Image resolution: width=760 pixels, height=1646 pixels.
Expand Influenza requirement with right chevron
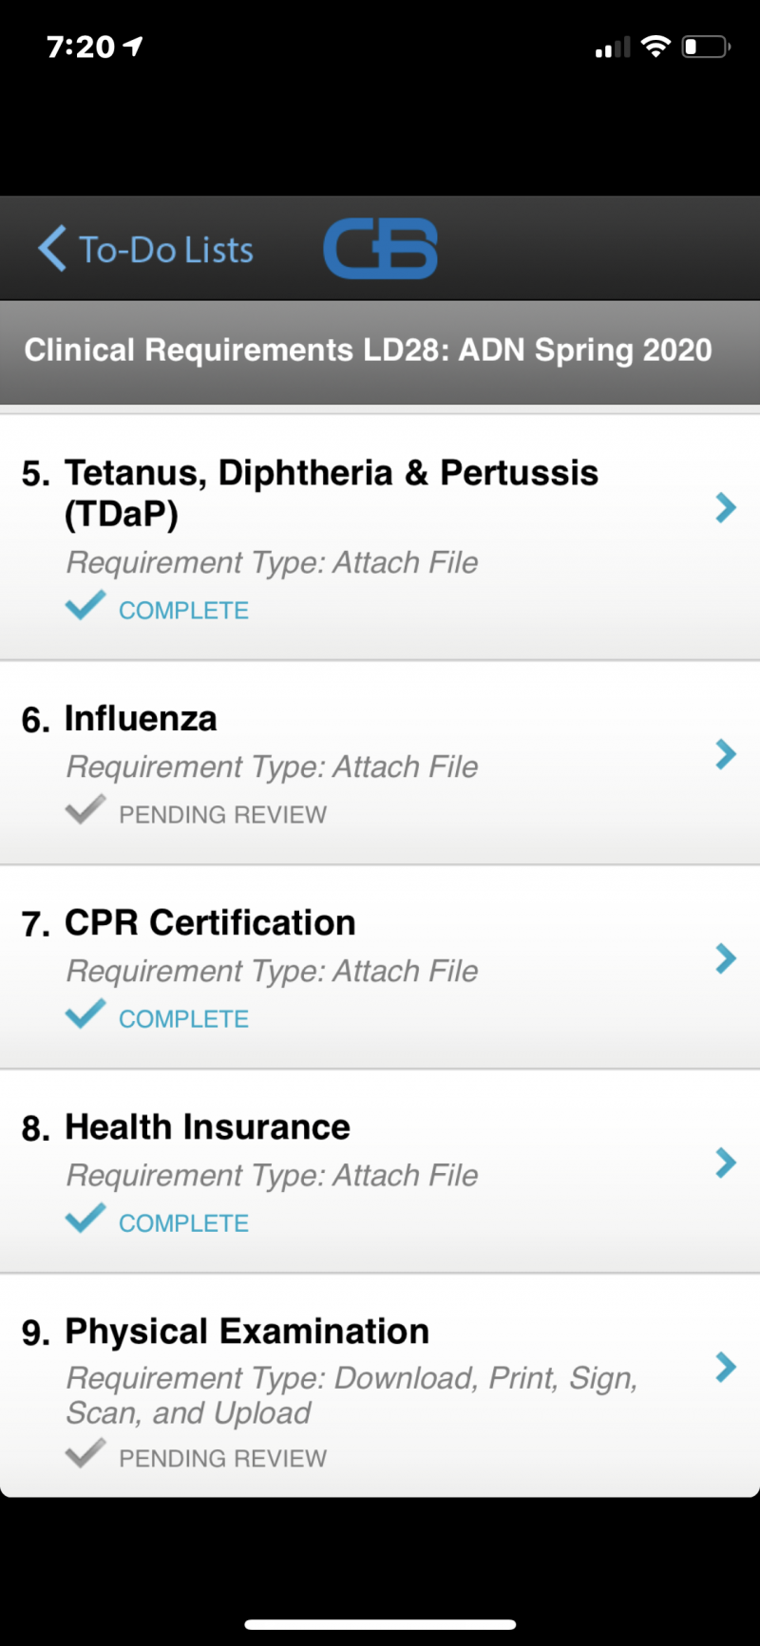[x=726, y=754]
